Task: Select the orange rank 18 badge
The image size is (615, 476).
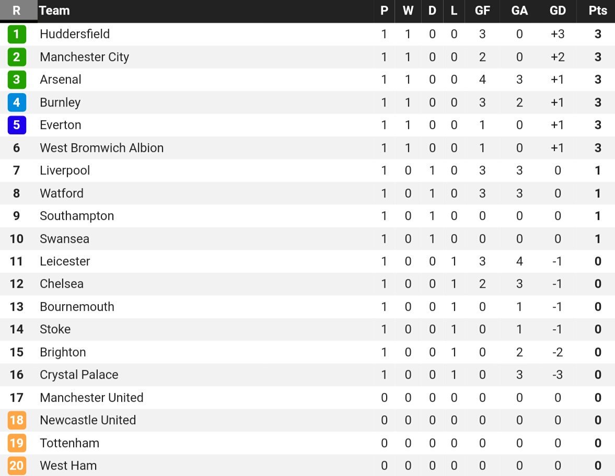Action: [x=17, y=420]
